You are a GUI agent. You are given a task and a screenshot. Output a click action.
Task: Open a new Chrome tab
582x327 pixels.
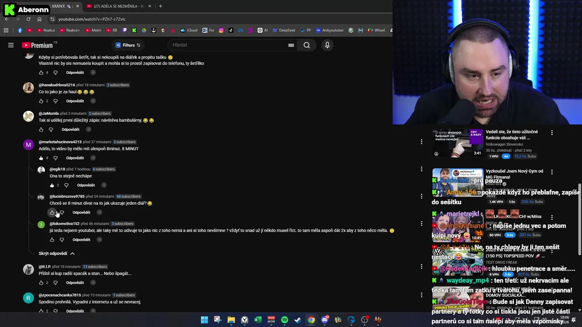[161, 6]
